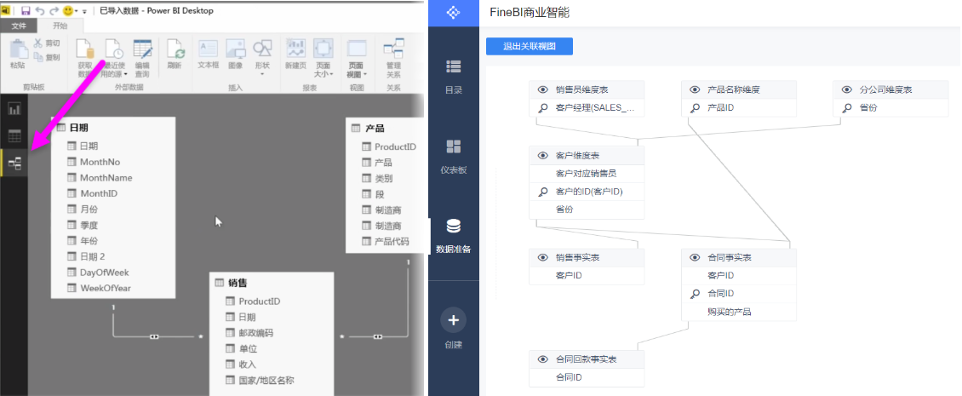This screenshot has height=396, width=962.
Task: Open the smiley feedback menu
Action: 70,10
